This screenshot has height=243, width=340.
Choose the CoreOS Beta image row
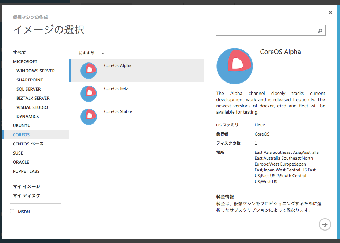coord(137,94)
